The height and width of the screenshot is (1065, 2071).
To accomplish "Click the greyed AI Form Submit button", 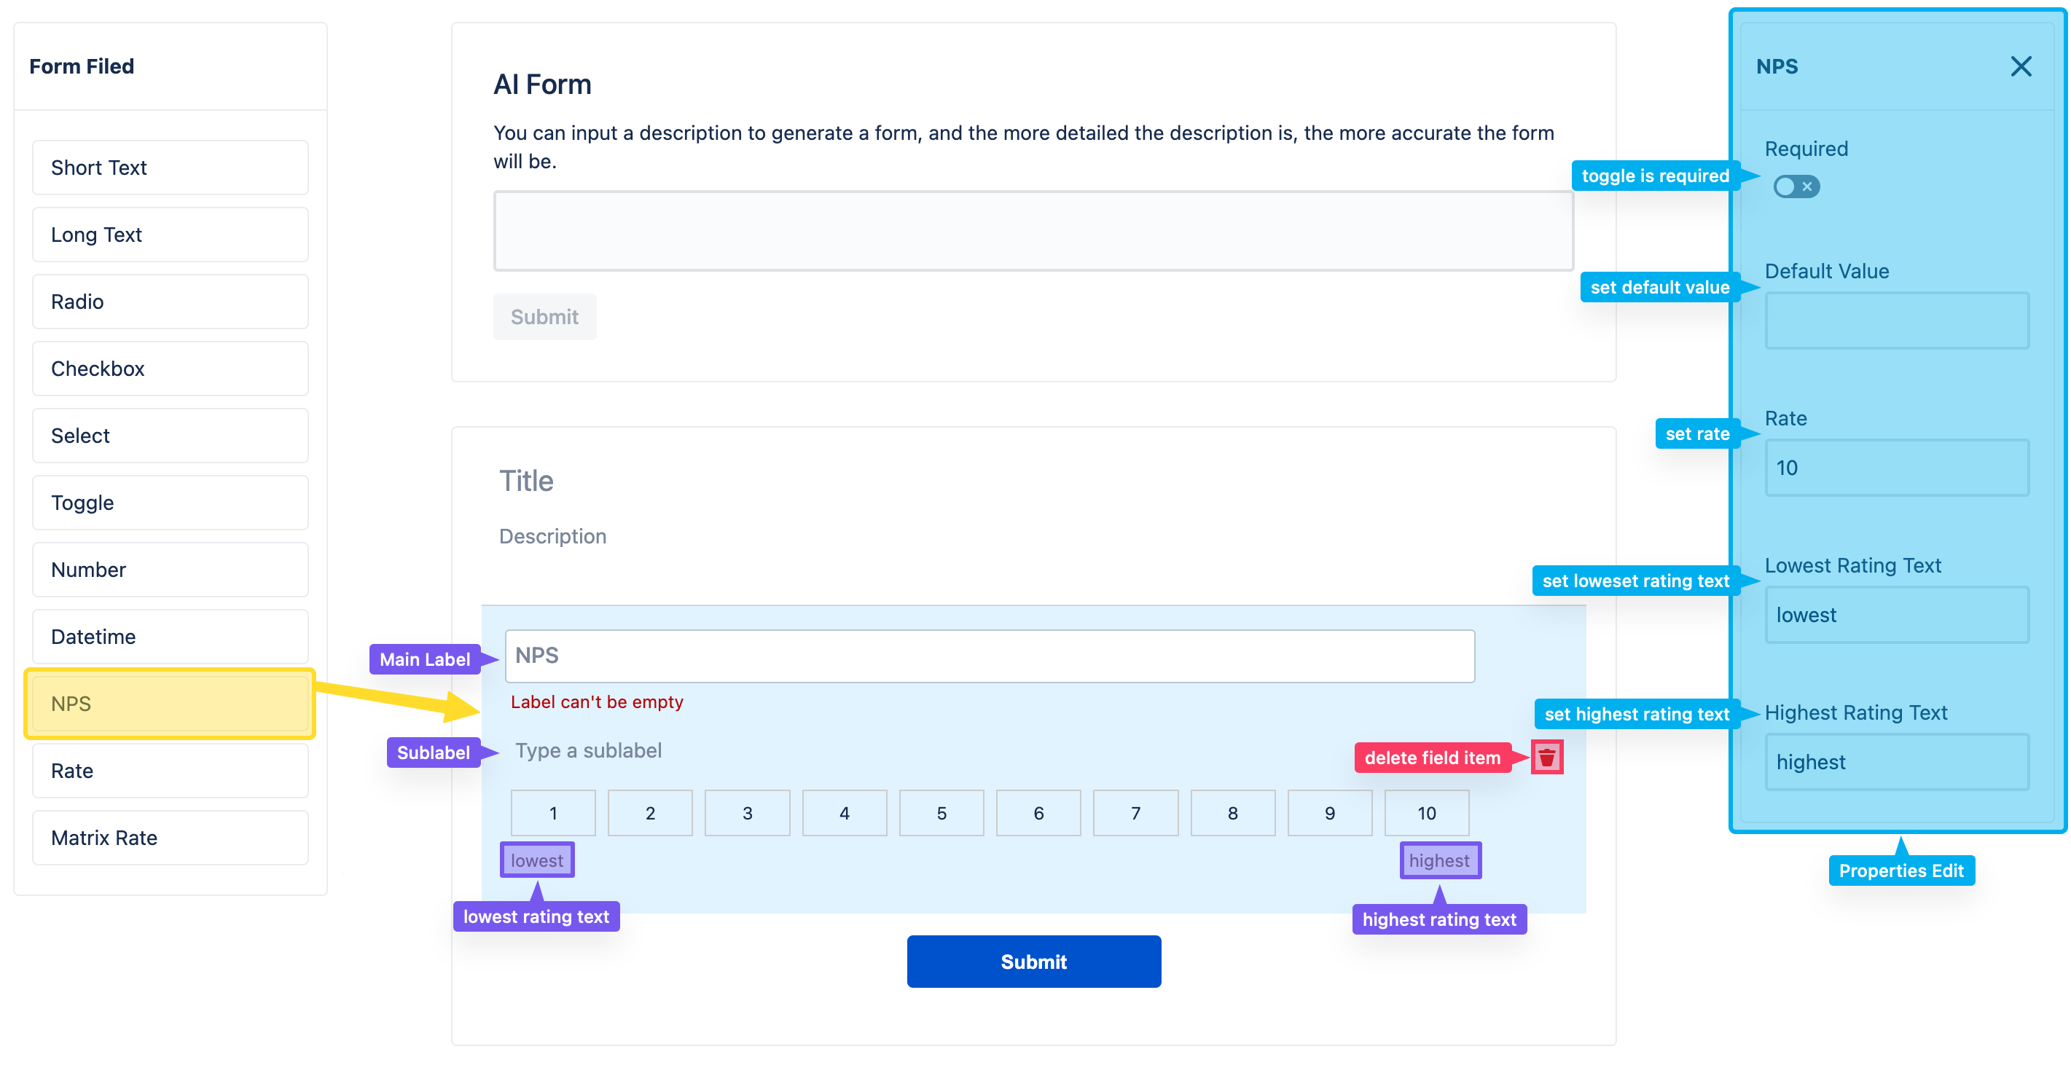I will pos(544,317).
